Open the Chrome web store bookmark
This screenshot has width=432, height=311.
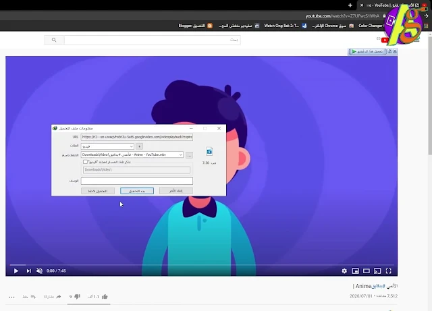point(333,26)
